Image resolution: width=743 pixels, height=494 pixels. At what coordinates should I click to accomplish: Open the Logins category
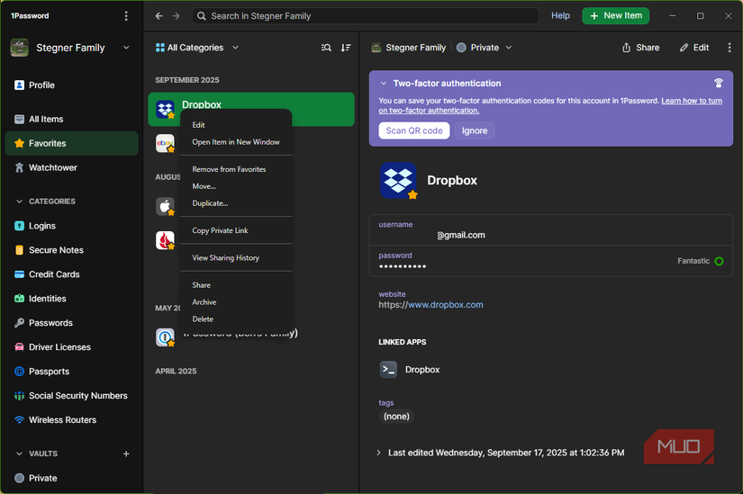[x=71, y=226]
